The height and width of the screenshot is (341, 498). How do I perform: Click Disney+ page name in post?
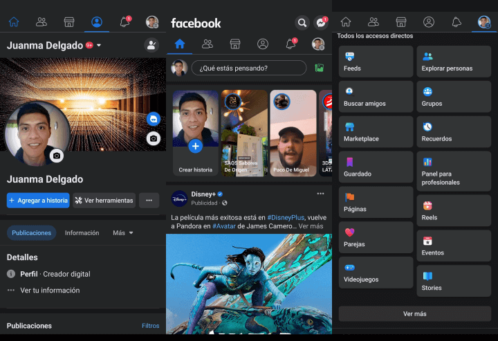coord(203,194)
